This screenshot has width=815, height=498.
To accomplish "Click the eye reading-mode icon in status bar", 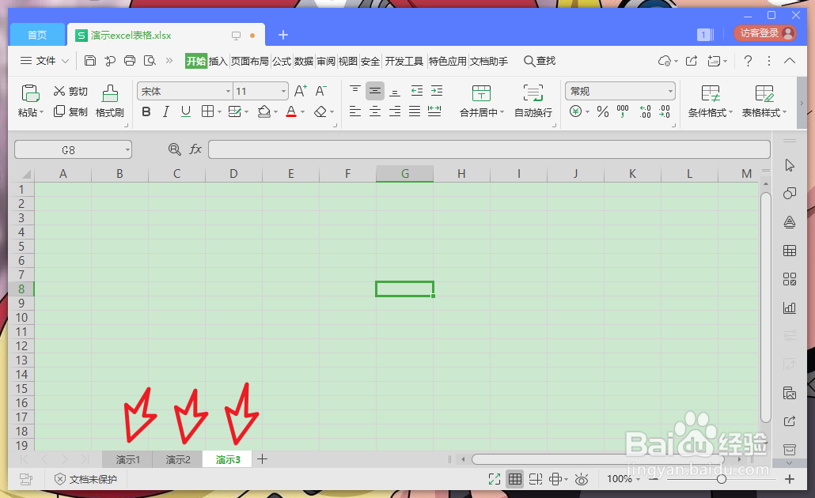I will pos(582,478).
